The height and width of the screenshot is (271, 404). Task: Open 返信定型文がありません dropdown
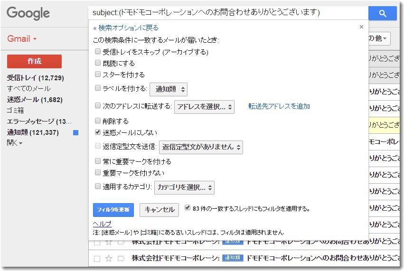point(201,147)
